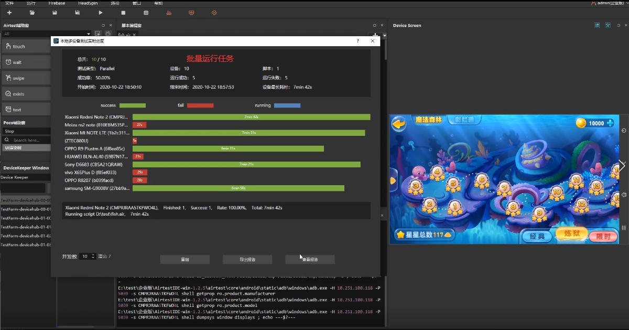Screen dimensions: 629x330
Task: Select the exists command
Action: 26,94
